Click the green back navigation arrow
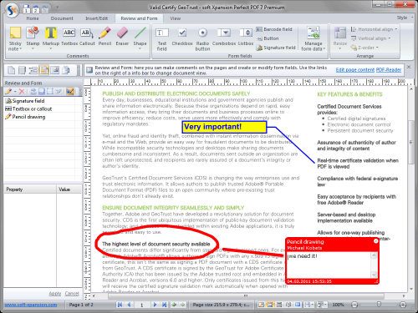Viewport: 418px width, 313px height. 174,305
